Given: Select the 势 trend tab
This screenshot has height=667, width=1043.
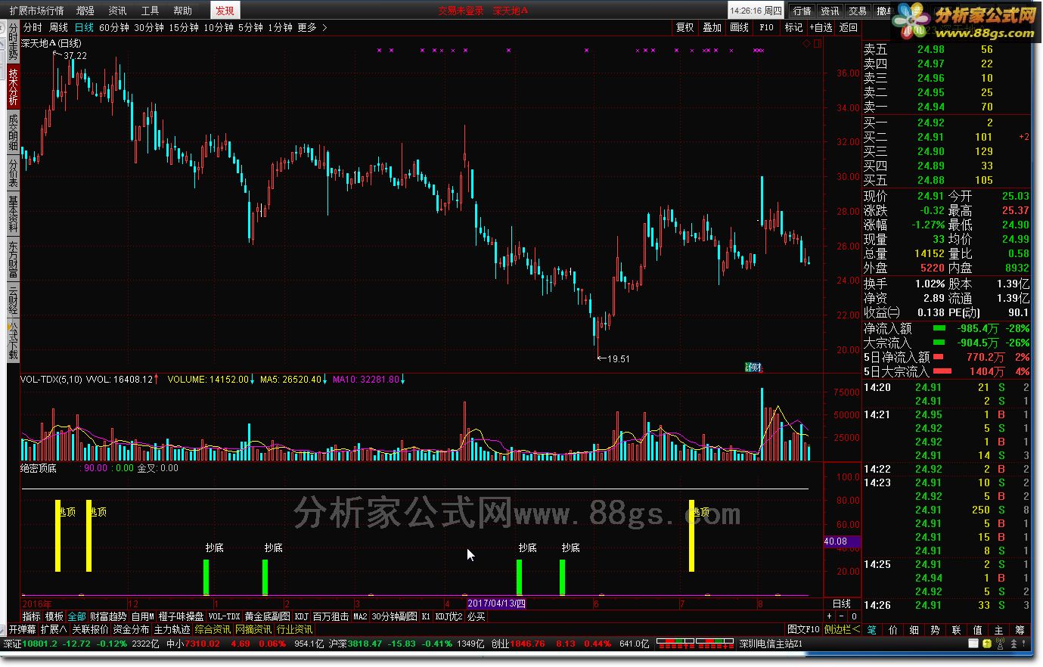Looking at the screenshot, I should (936, 629).
